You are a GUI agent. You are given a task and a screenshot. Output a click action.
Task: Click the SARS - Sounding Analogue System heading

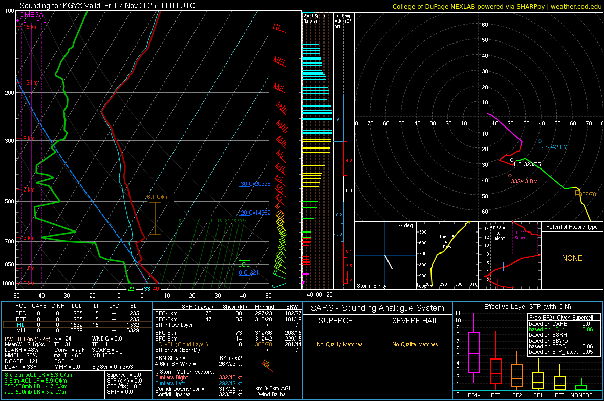(378, 308)
